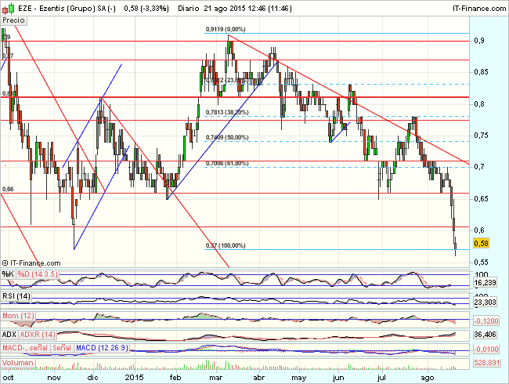Screen dimensions: 509x384
Task: Click the '2015' year on time axis
Action: click(x=135, y=378)
